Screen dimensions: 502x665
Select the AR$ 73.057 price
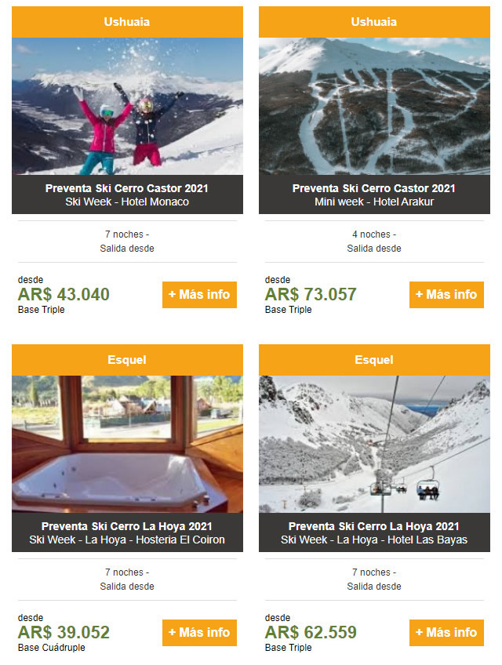click(311, 294)
